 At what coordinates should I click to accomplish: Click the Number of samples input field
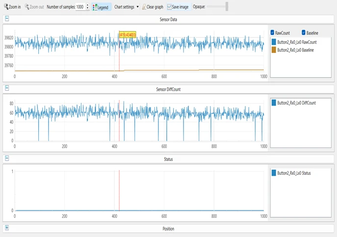pos(80,7)
